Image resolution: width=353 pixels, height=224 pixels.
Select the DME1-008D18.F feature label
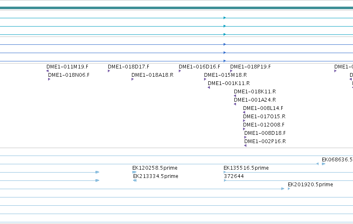click(x=265, y=133)
